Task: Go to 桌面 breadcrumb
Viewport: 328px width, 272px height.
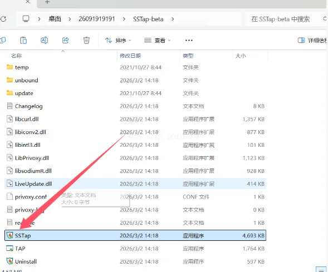Action: (55, 19)
